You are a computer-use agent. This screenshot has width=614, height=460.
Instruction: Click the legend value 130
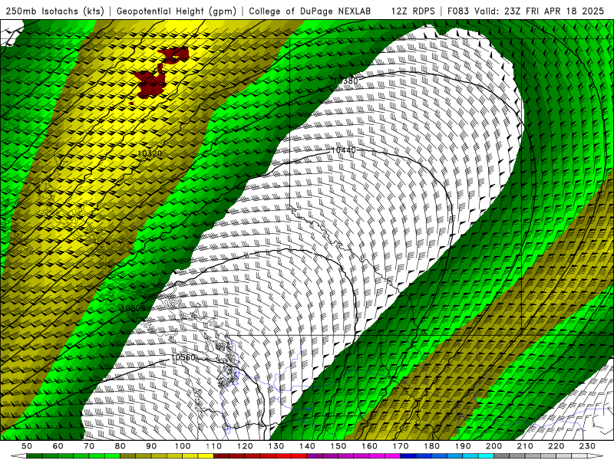click(x=276, y=446)
